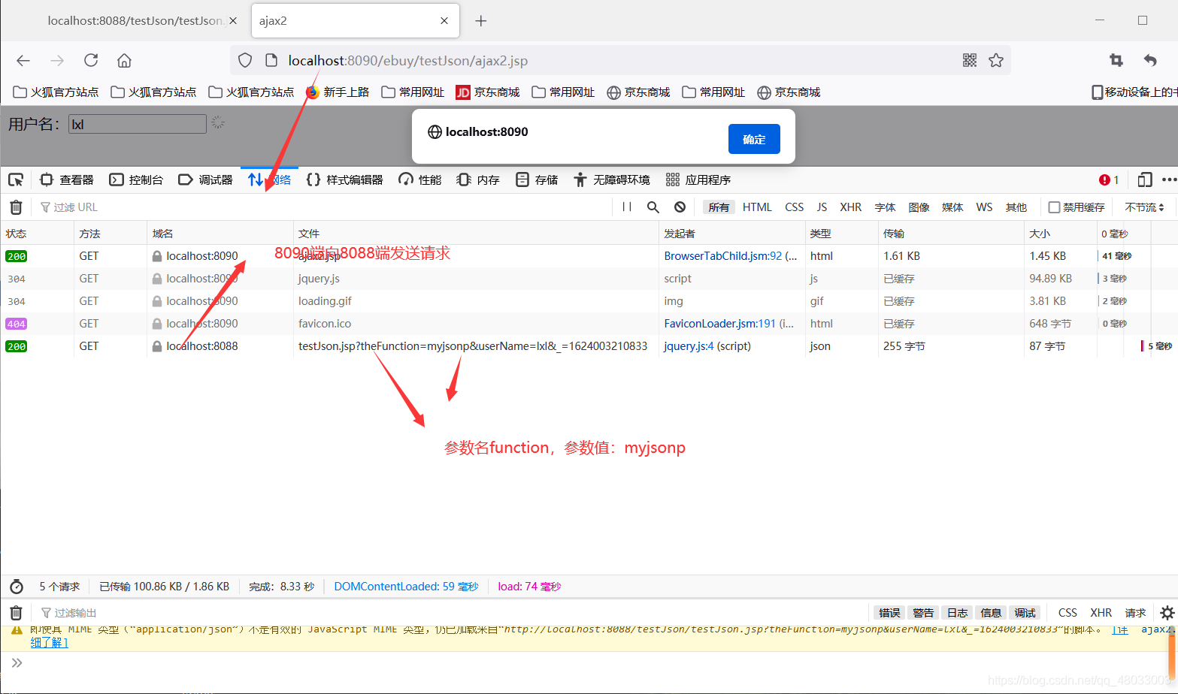
Task: Open the jquery.js:4 initiator link
Action: click(686, 345)
